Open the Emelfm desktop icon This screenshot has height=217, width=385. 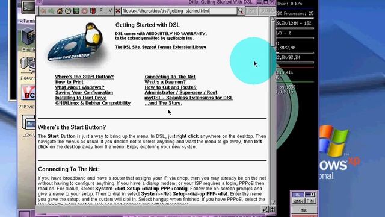pyautogui.click(x=28, y=39)
